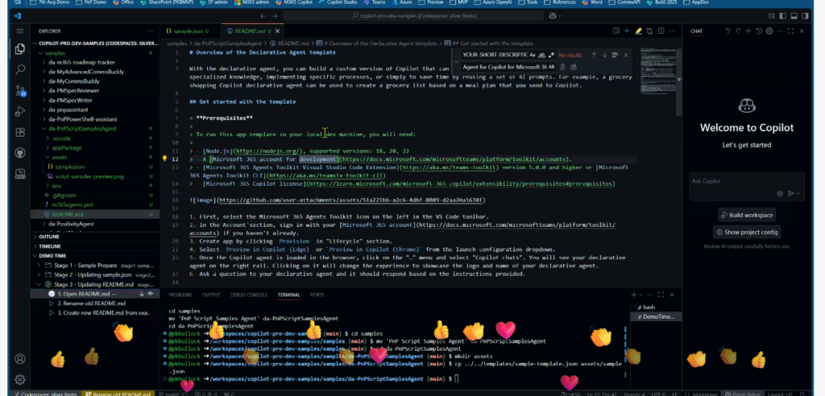The image size is (825, 396).
Task: Go to next match in find widget
Action: pos(604,55)
